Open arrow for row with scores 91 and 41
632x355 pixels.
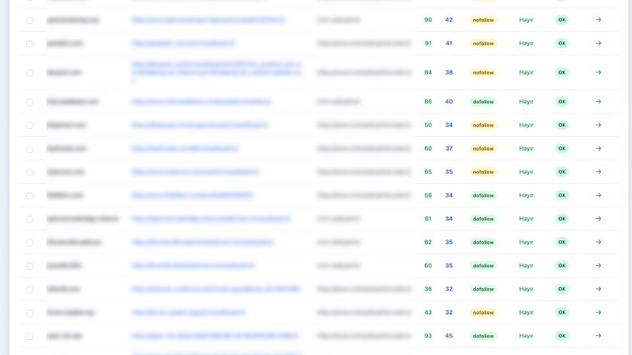tap(599, 43)
